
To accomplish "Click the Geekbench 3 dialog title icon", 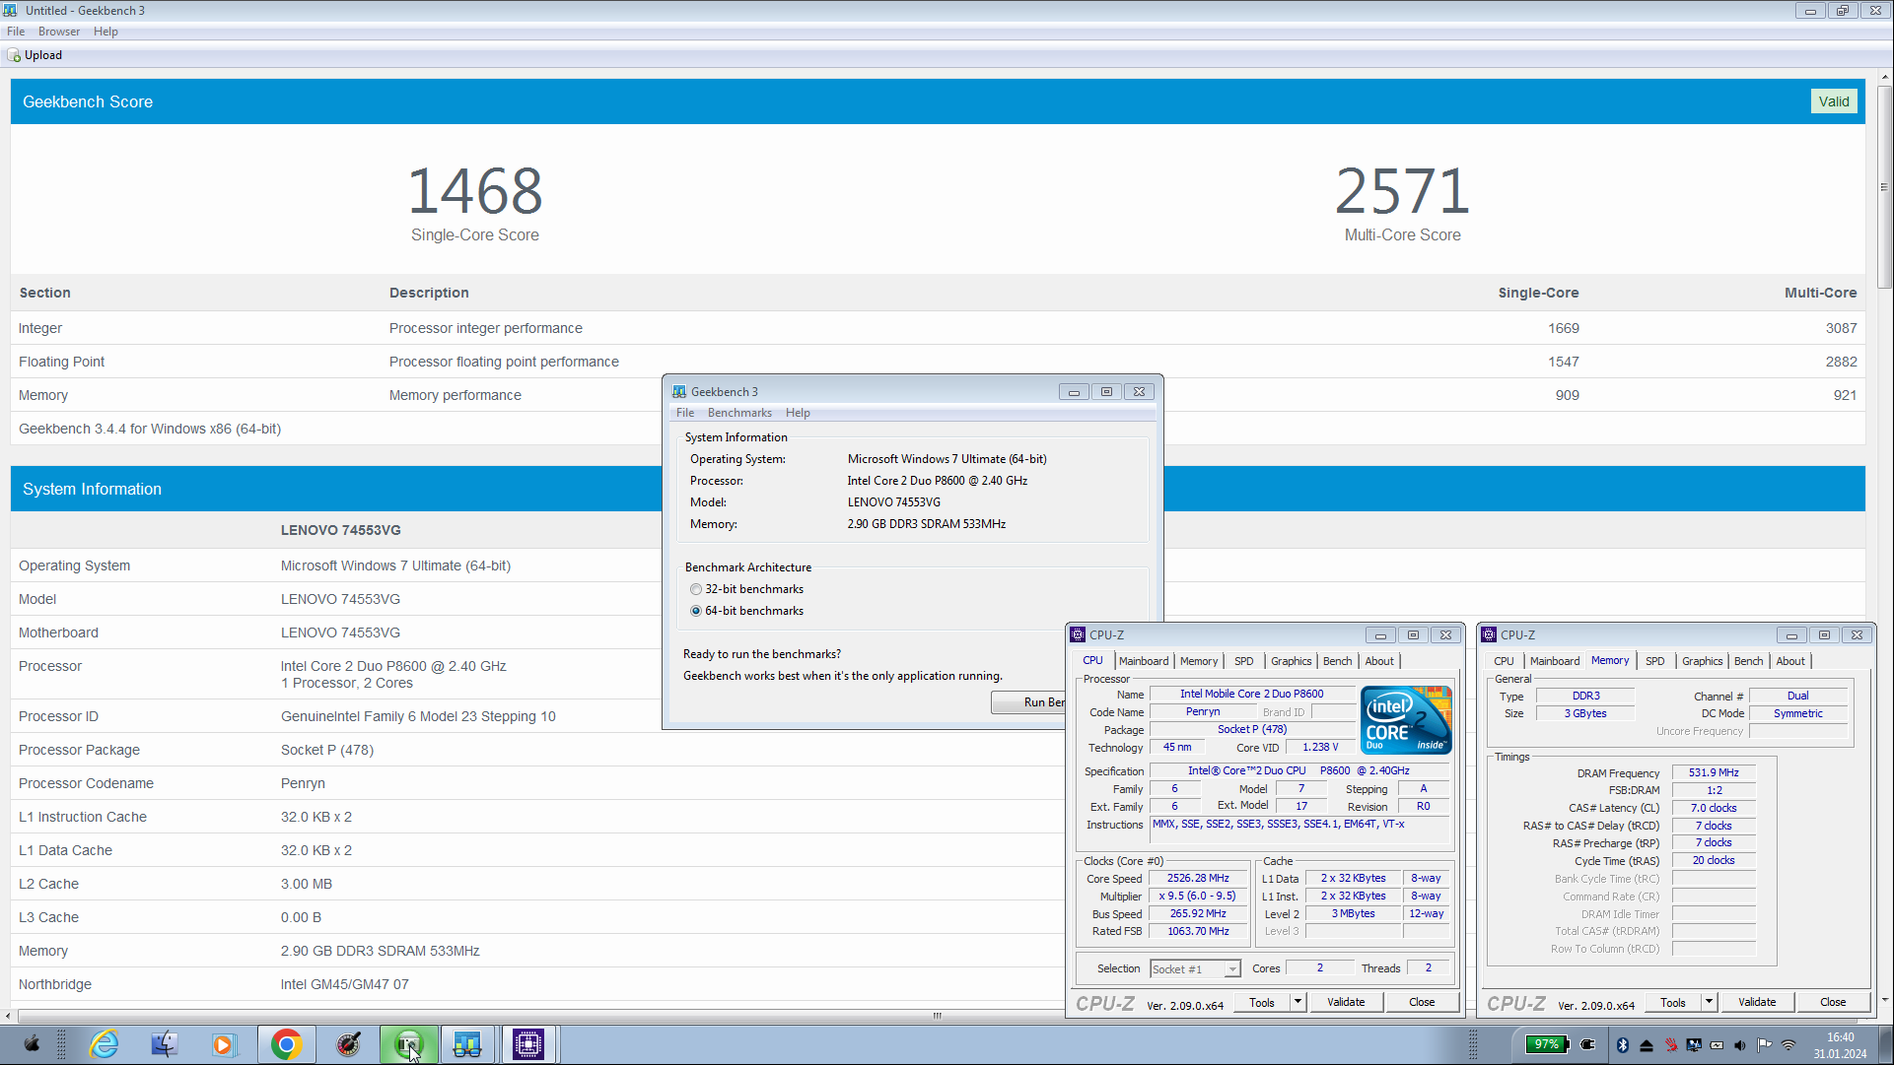I will (678, 391).
